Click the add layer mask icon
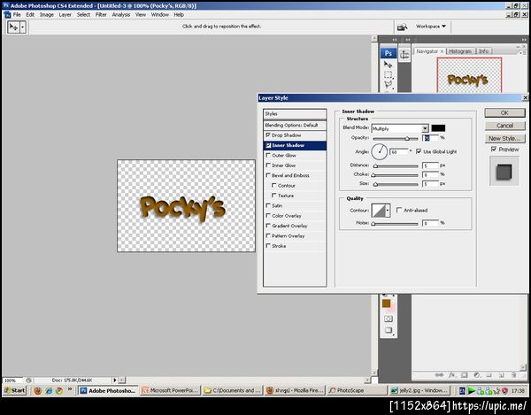The height and width of the screenshot is (415, 531). click(x=465, y=374)
